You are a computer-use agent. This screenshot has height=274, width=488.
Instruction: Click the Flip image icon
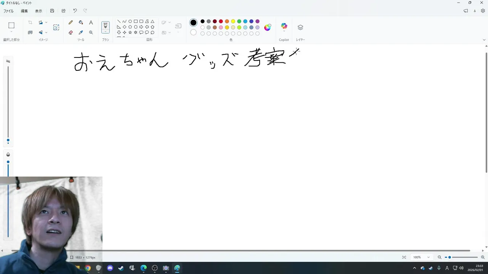pos(40,32)
